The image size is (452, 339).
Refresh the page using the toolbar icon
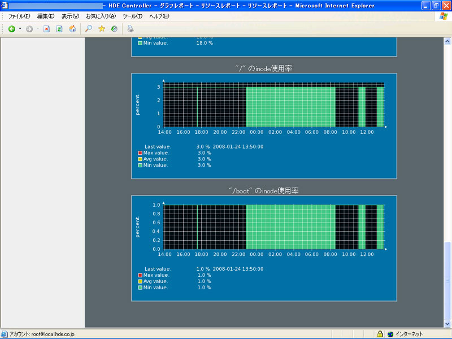click(59, 29)
